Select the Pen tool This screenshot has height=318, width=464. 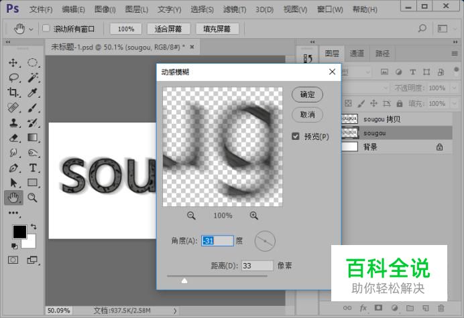(x=13, y=168)
